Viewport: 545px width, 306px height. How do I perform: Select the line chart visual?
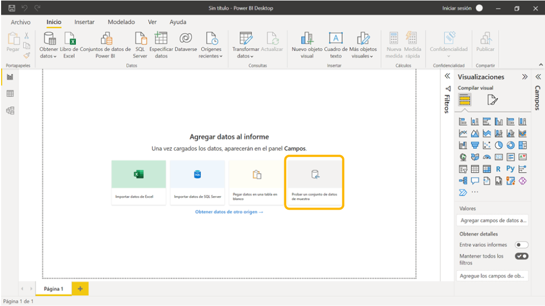click(x=463, y=133)
